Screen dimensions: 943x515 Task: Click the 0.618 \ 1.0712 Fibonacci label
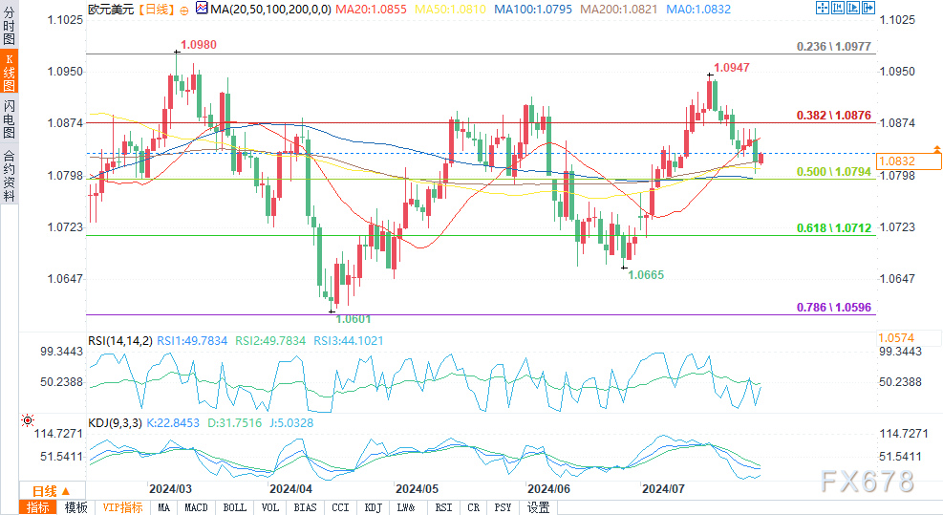[833, 228]
